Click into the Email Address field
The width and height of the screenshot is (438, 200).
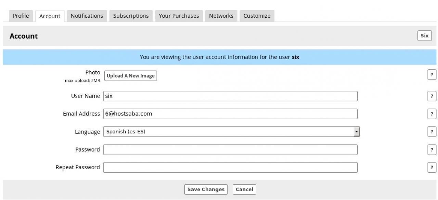[x=230, y=114]
